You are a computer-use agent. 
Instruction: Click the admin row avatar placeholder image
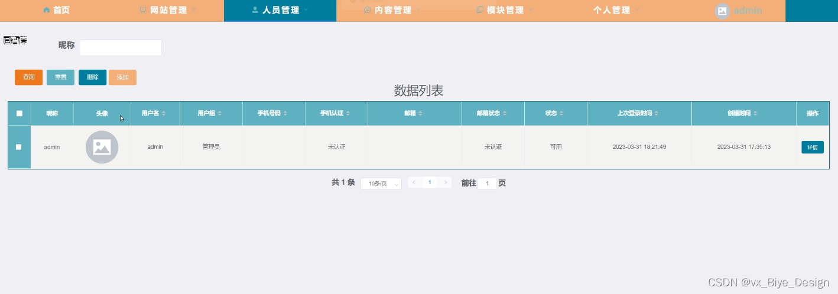[102, 147]
